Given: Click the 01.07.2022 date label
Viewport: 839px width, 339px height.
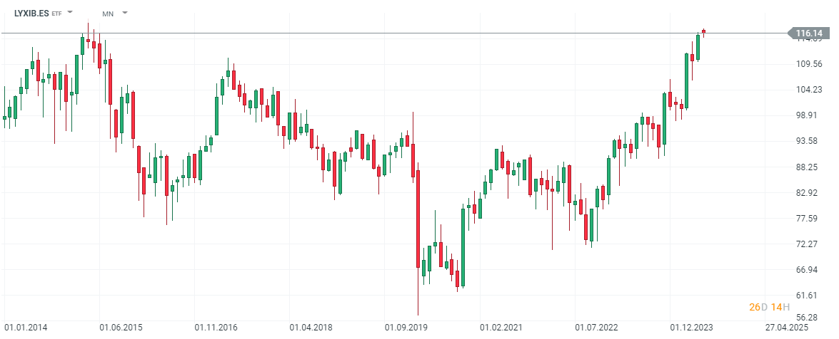Looking at the screenshot, I should tap(596, 328).
